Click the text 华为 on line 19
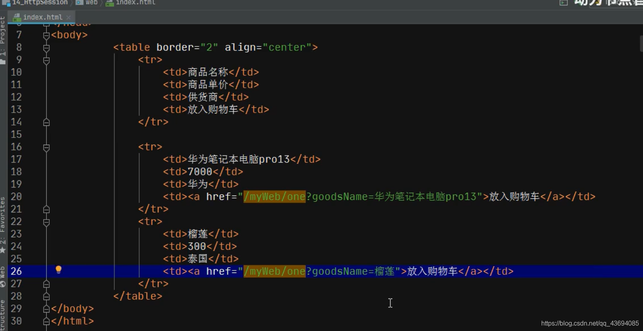 [x=198, y=184]
